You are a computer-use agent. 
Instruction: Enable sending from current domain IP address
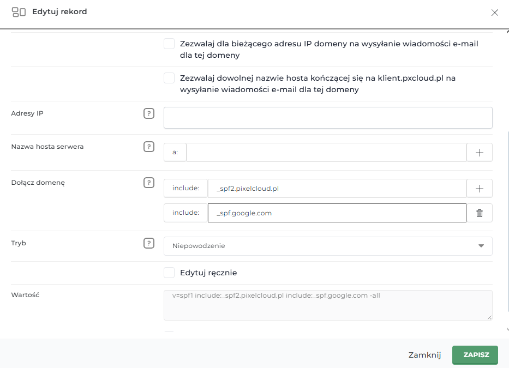pos(169,44)
